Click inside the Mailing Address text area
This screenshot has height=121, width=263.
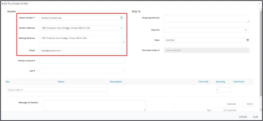82,39
